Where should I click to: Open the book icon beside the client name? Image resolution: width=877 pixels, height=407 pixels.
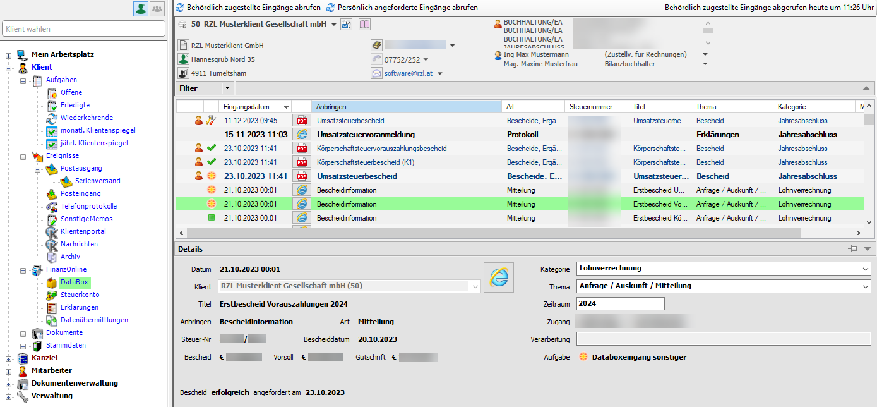(365, 25)
